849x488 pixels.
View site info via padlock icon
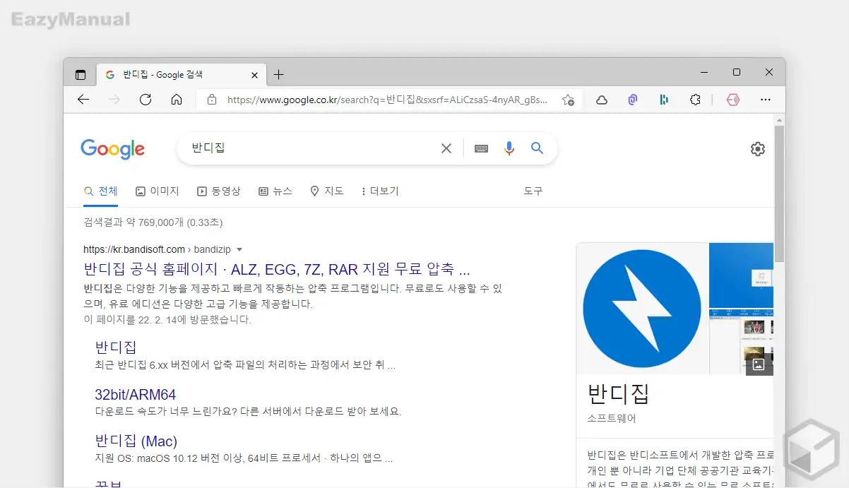coord(212,100)
